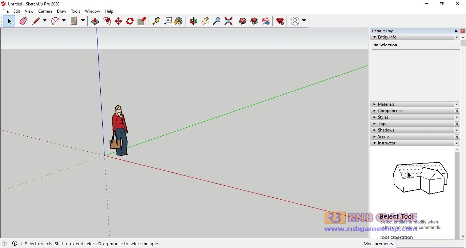Open the Rectangle tool dropdown arrow
The width and height of the screenshot is (466, 248).
83,21
